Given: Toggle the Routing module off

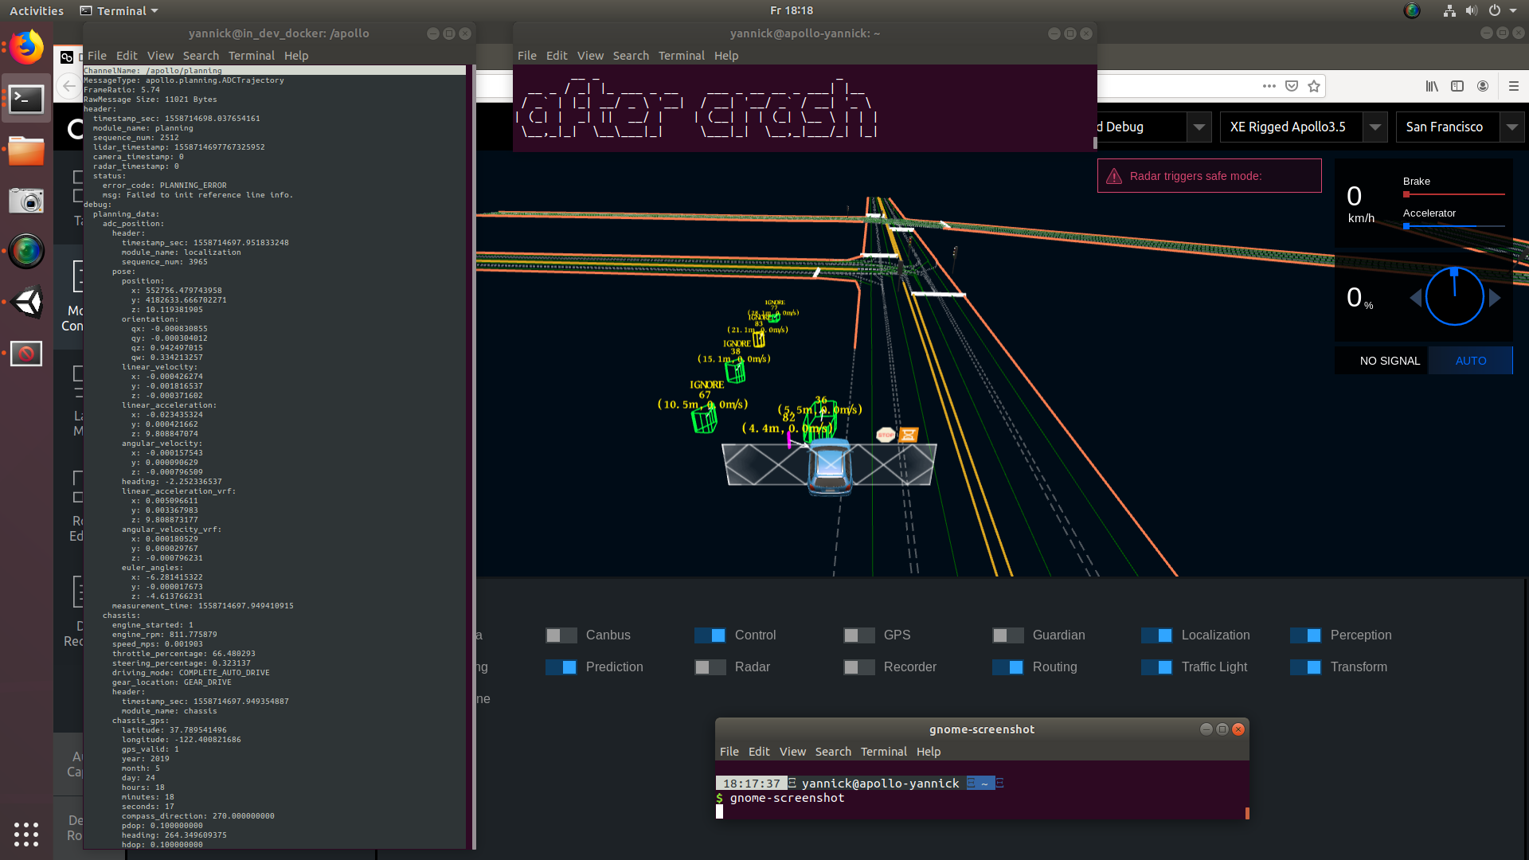Looking at the screenshot, I should 1007,667.
